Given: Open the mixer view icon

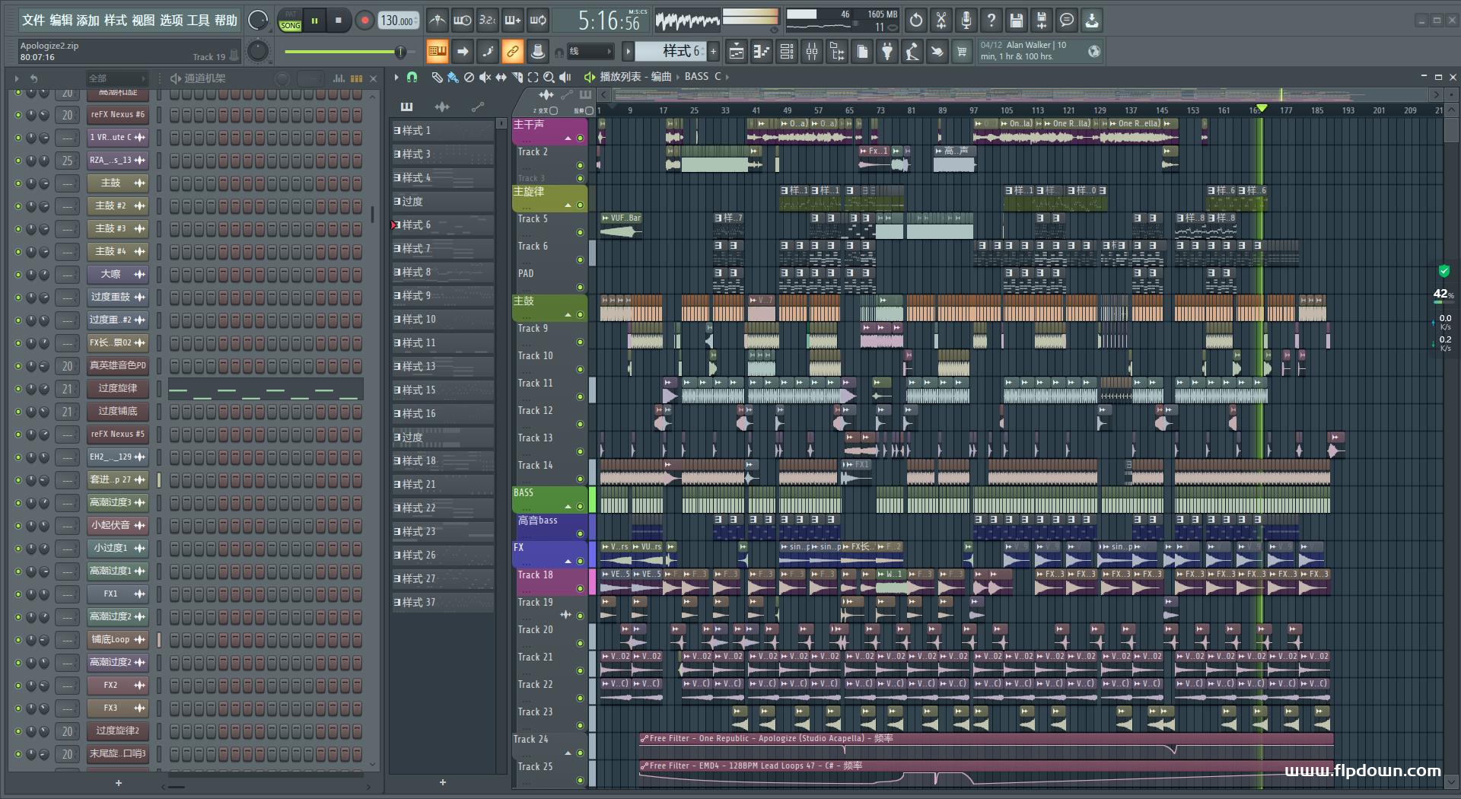Looking at the screenshot, I should (x=812, y=52).
